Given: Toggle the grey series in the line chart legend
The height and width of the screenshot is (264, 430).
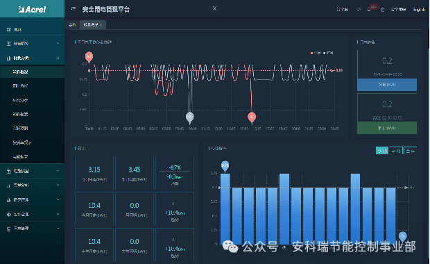Looking at the screenshot, I should (x=328, y=53).
